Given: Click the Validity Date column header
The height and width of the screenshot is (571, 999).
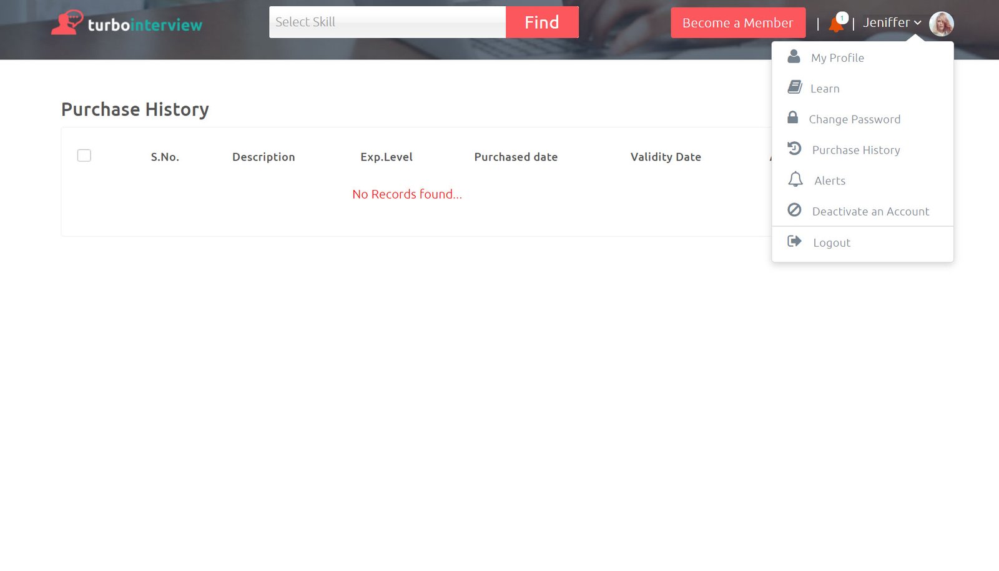Looking at the screenshot, I should pos(666,157).
